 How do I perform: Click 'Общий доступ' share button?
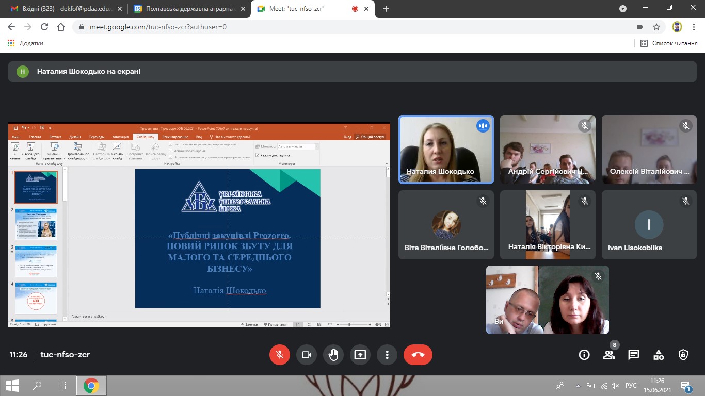click(x=370, y=137)
